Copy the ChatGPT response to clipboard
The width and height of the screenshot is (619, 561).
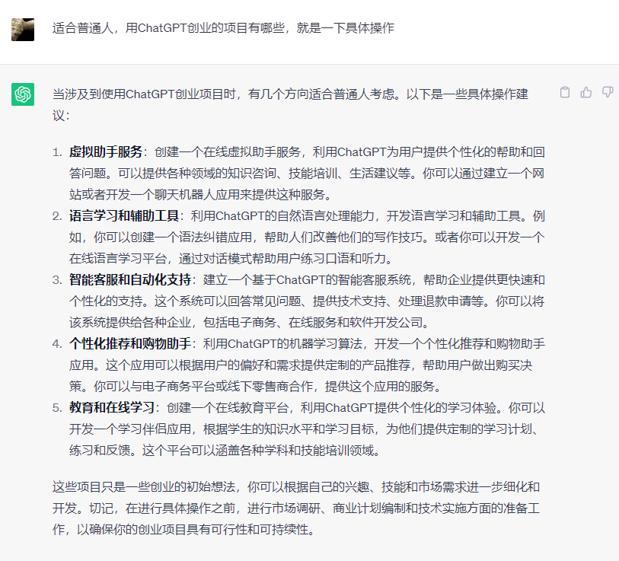565,92
